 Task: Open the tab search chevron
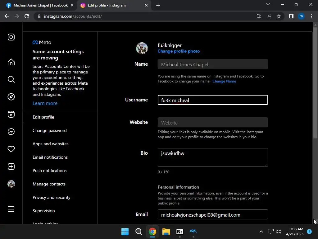click(x=268, y=4)
